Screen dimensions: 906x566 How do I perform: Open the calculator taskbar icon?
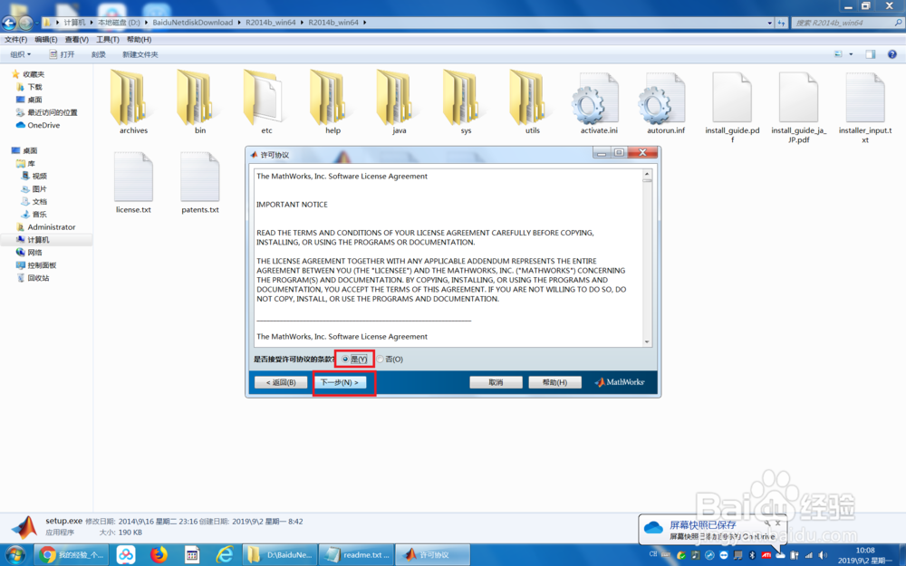coord(191,555)
